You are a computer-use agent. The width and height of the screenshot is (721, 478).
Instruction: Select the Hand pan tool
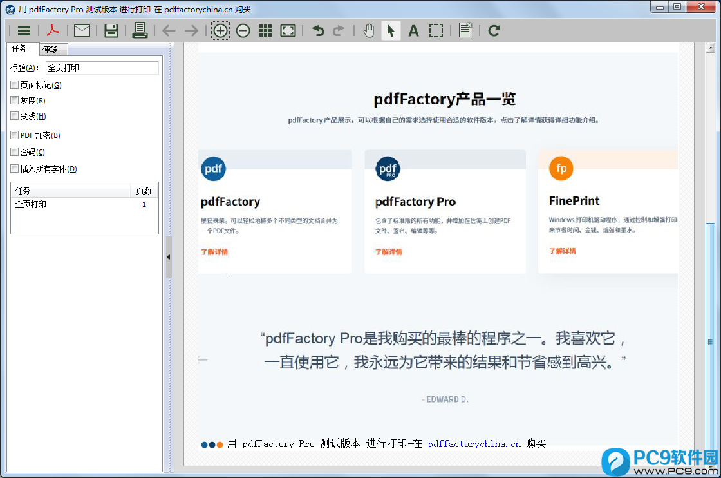coord(368,31)
